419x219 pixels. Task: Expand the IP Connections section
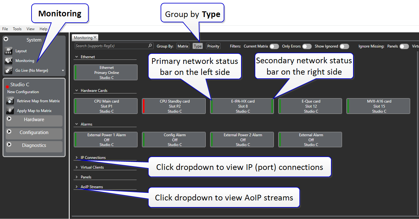pyautogui.click(x=76, y=157)
